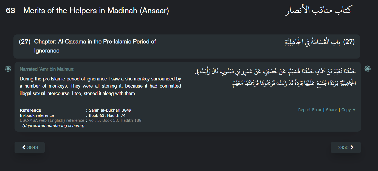This screenshot has height=171, width=378.
Task: Click the Share link
Action: [x=331, y=110]
